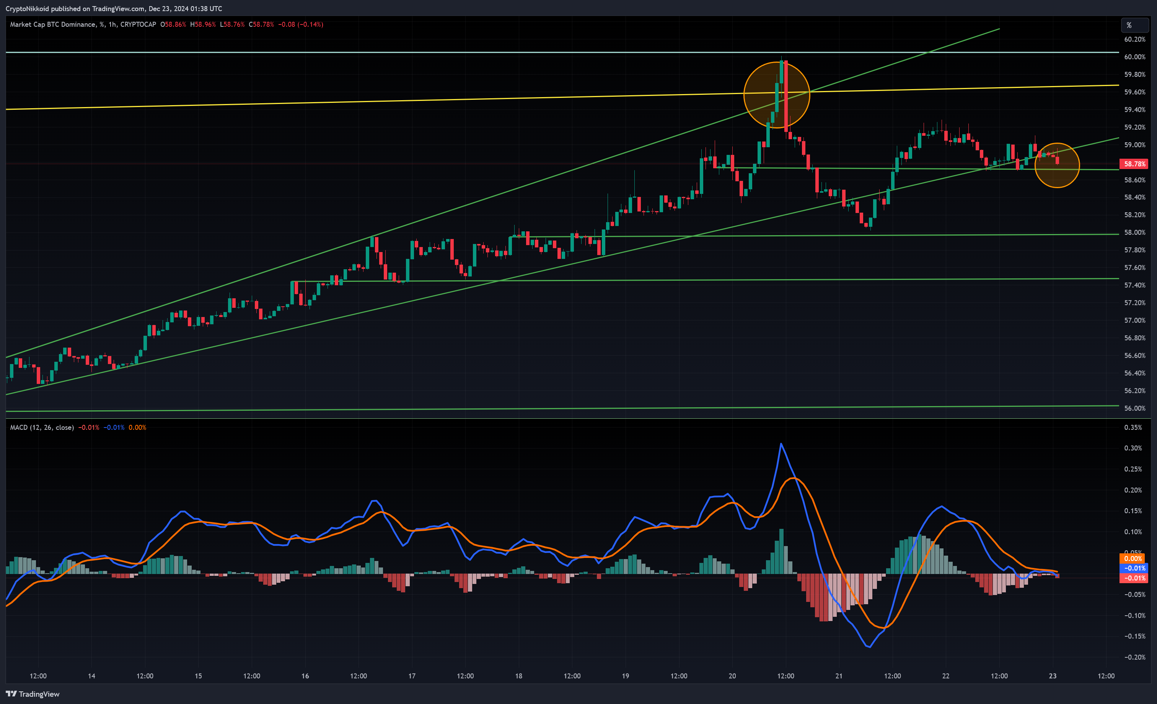Click the date label 15 on time axis

[x=198, y=676]
